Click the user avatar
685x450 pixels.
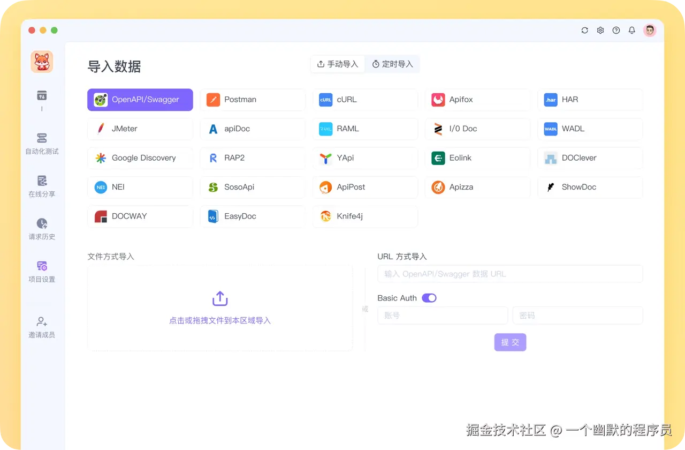point(650,31)
